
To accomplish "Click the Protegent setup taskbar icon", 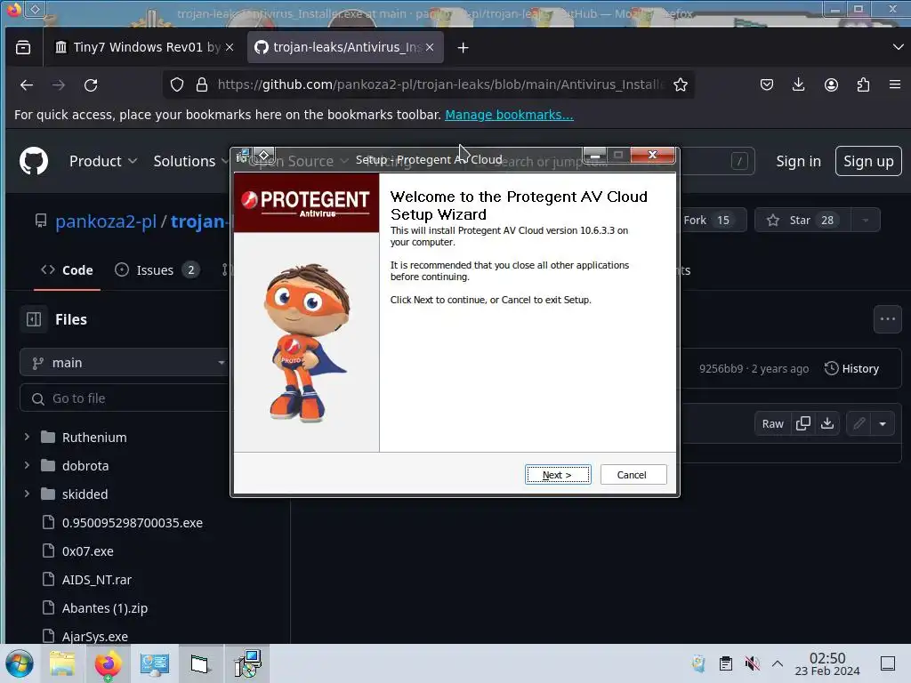I will pyautogui.click(x=247, y=663).
